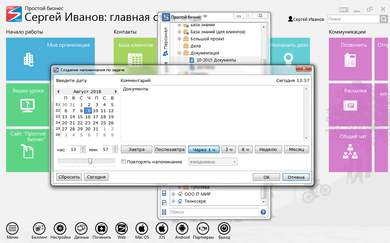Cancel the reminder with Отмена

296,177
